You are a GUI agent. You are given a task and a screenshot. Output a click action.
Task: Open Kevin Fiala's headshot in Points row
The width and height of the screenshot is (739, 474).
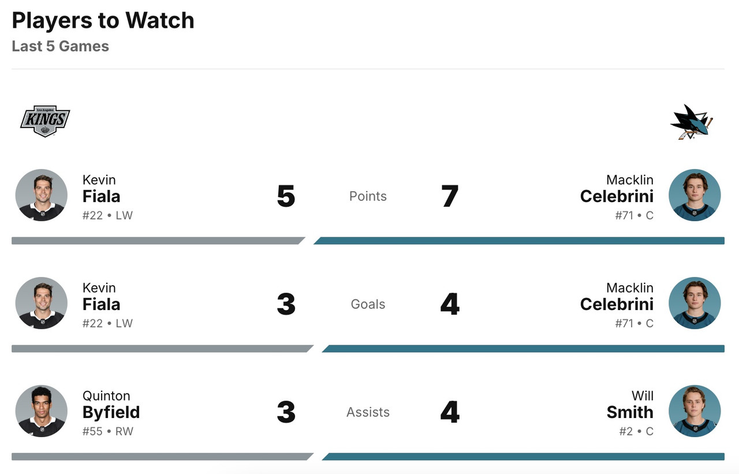coord(41,195)
